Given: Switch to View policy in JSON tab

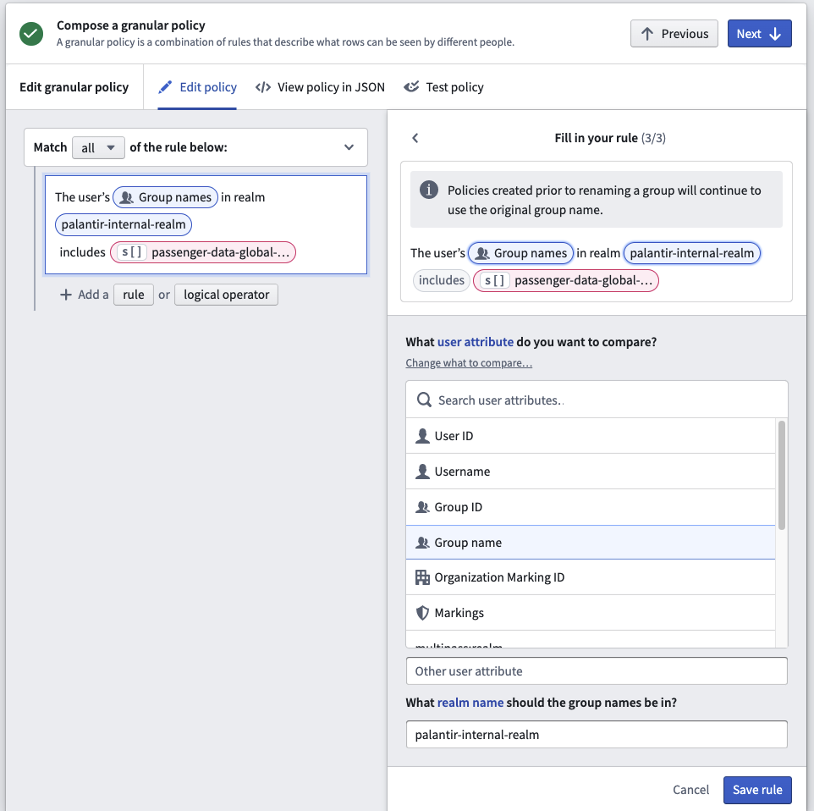Looking at the screenshot, I should point(320,87).
